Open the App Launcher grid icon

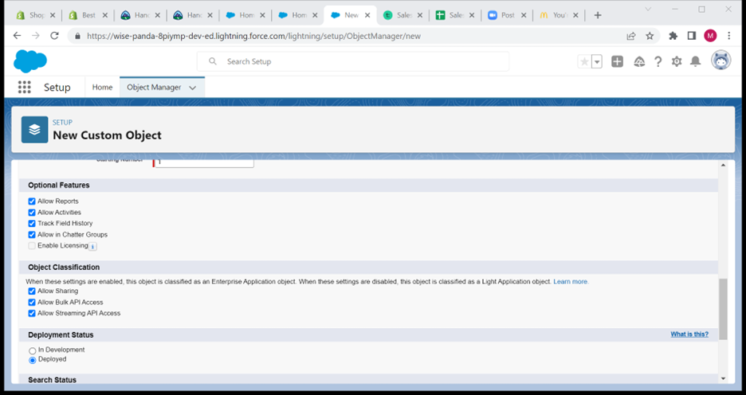[25, 88]
